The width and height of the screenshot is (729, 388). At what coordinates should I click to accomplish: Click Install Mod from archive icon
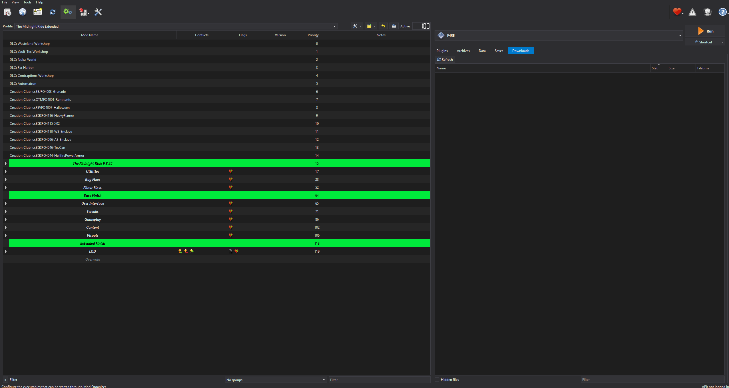[x=8, y=12]
